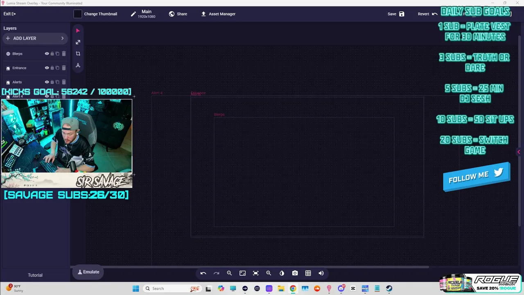Open the Share option

178,14
